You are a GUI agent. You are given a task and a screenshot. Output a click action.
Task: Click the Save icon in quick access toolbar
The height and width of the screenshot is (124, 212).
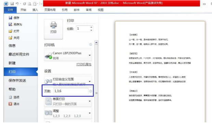point(12,4)
